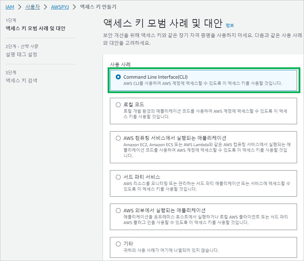Click the AWS CLI를 사용하여 description text
The height and width of the screenshot is (261, 304).
click(202, 84)
